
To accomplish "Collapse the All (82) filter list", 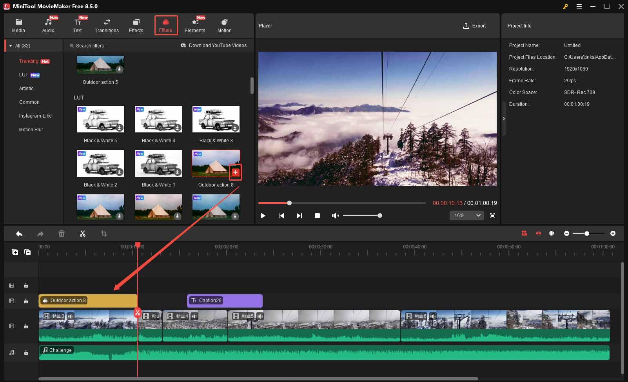I will tap(11, 45).
